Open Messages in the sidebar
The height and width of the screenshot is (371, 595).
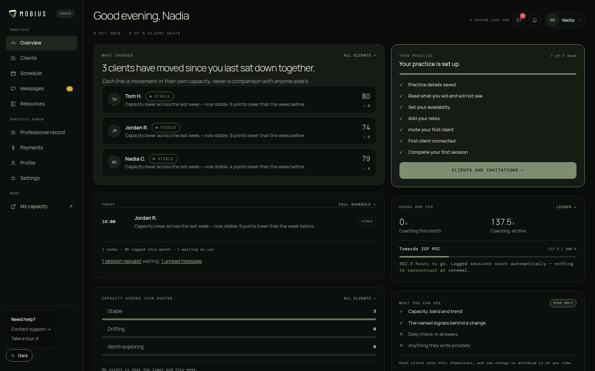coord(41,89)
